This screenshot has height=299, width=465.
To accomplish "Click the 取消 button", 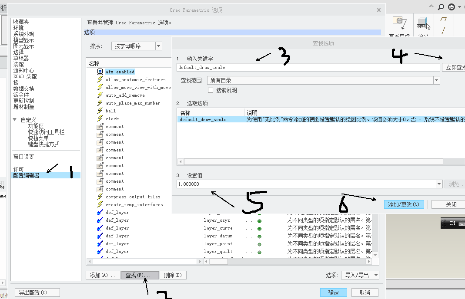I will [365, 292].
